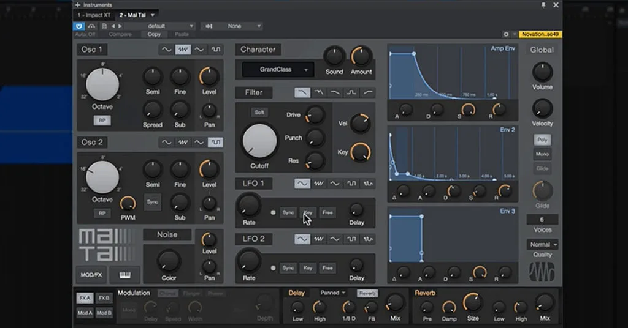Toggle the Glide button under Mono
Viewport: 628px width, 328px height.
pyautogui.click(x=542, y=168)
